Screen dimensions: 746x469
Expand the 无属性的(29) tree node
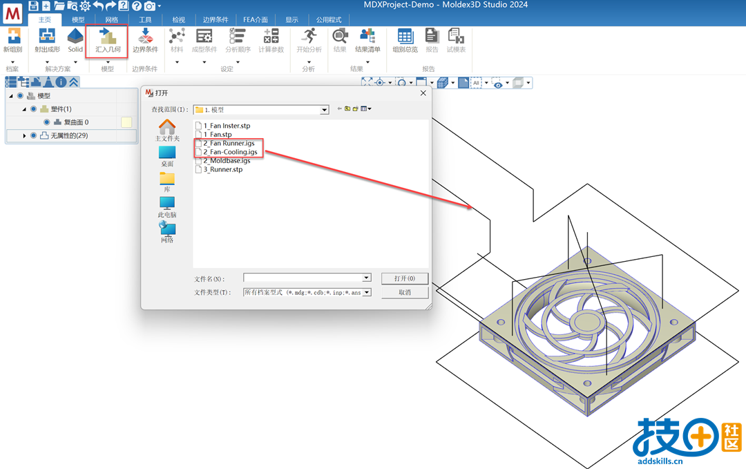[24, 135]
